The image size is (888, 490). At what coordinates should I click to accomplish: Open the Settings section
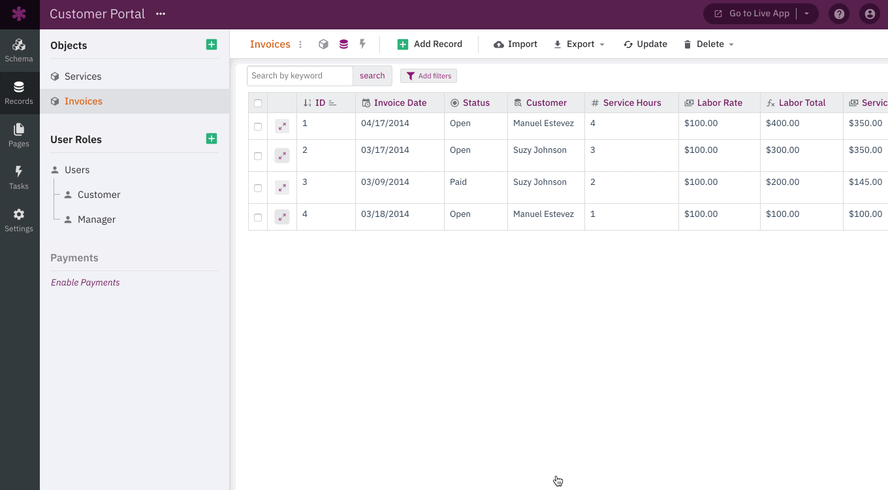(19, 220)
